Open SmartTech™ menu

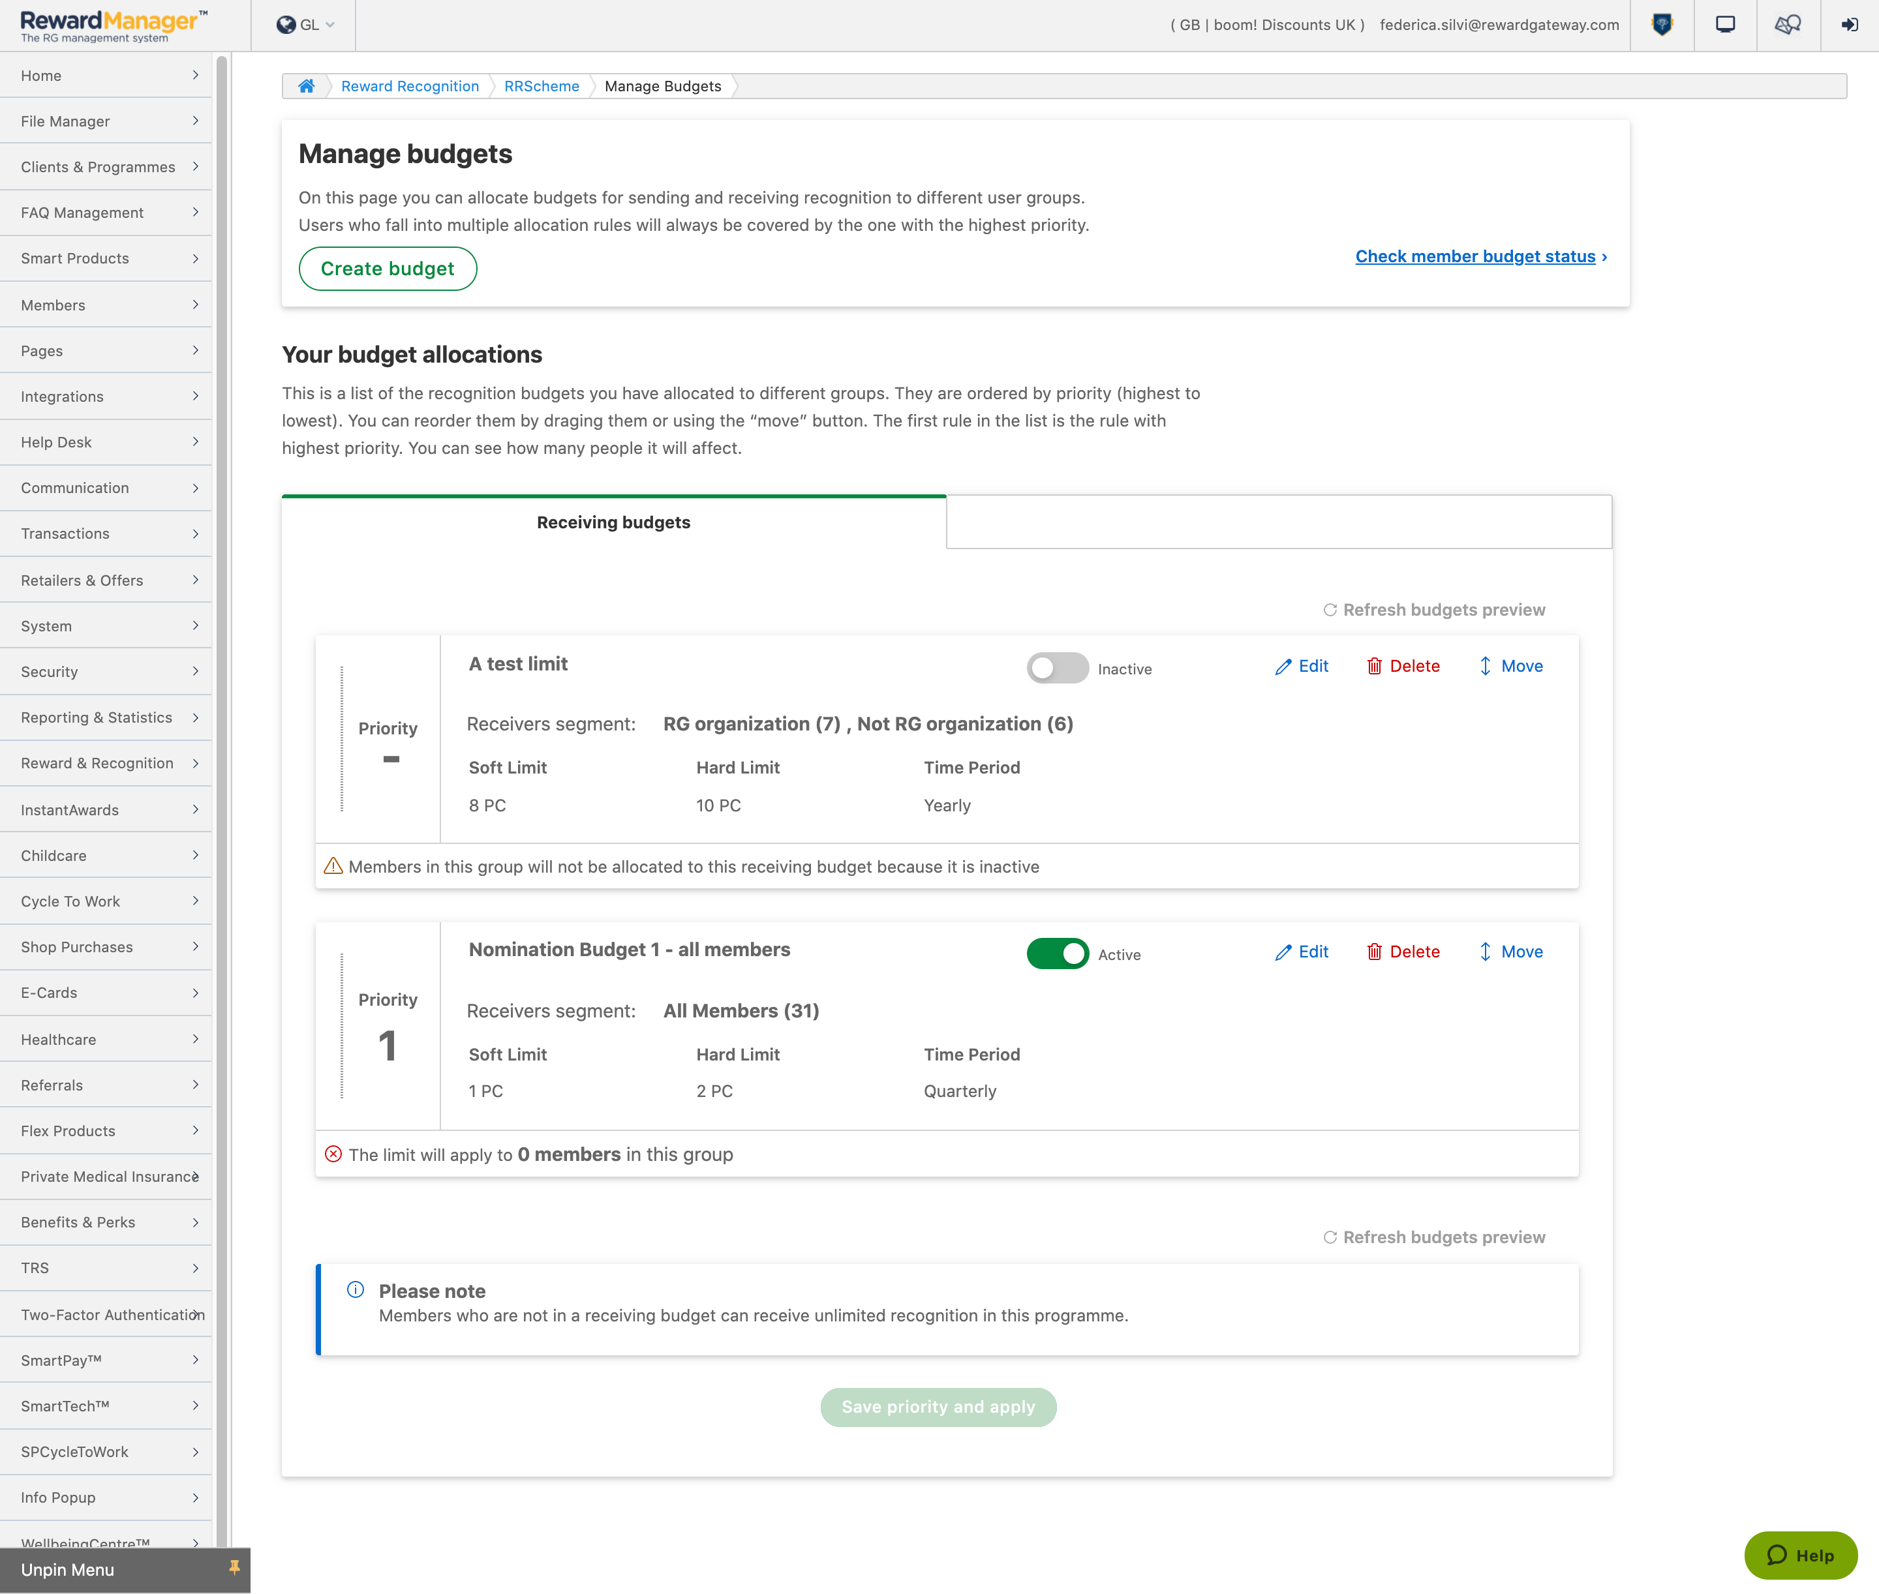coord(106,1406)
